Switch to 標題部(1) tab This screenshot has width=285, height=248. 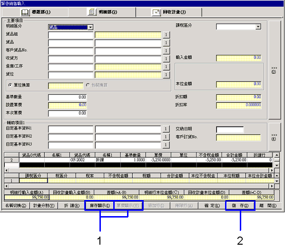(x=35, y=12)
